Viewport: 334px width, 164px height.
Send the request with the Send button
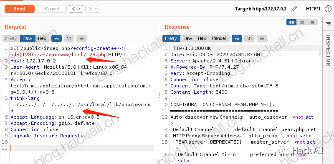[x=19, y=9]
